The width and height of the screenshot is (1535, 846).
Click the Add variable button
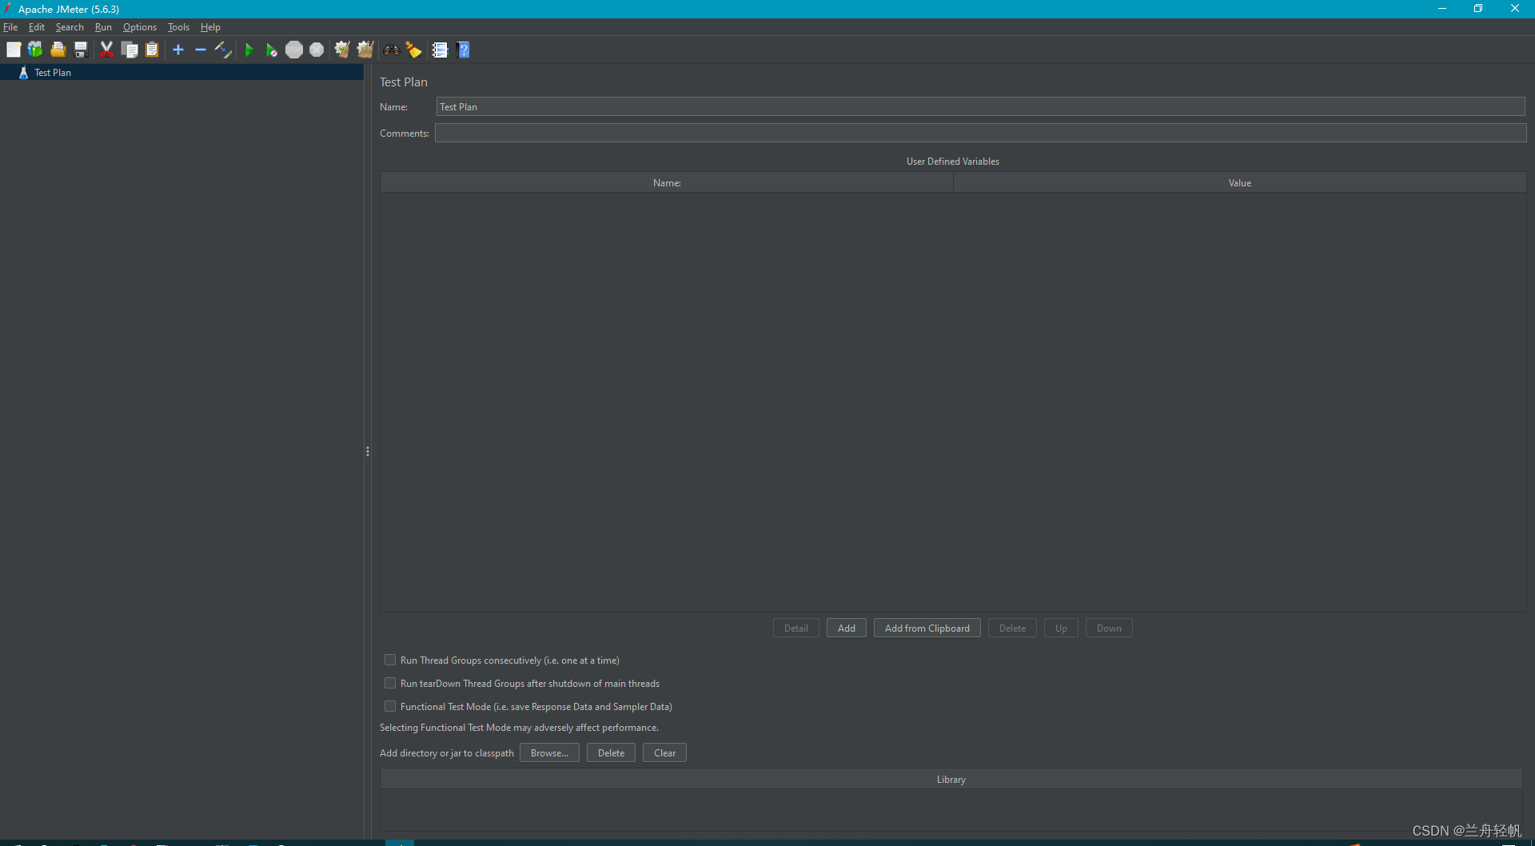click(x=847, y=628)
